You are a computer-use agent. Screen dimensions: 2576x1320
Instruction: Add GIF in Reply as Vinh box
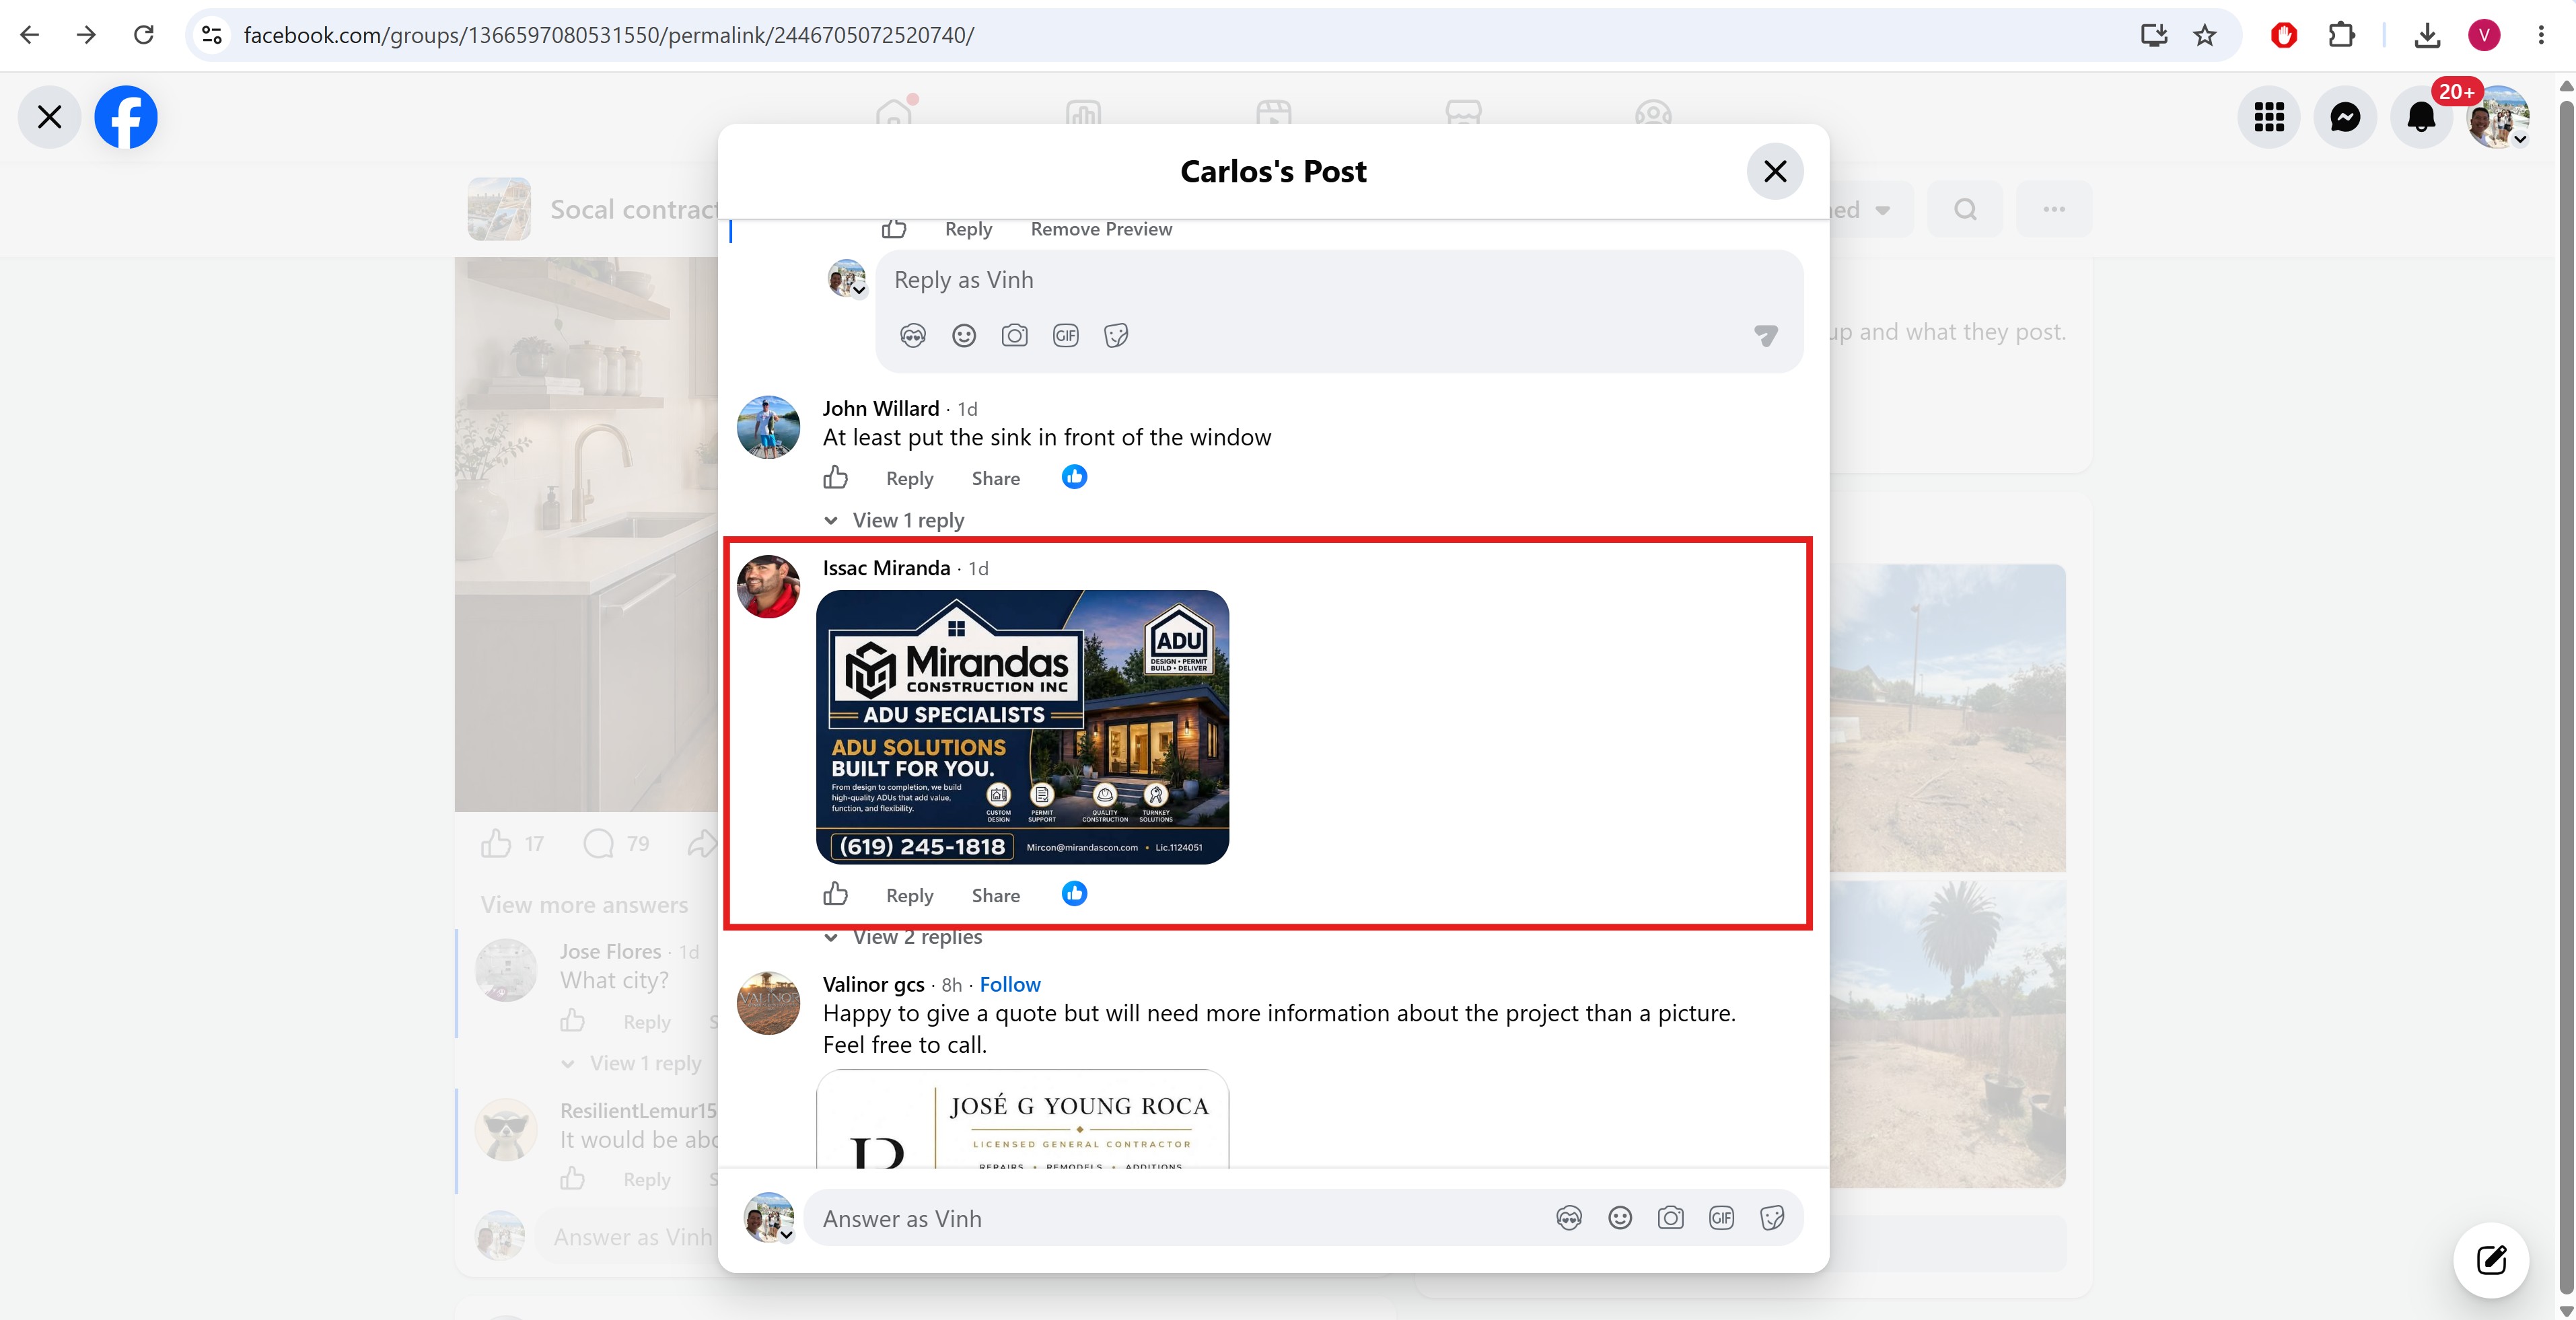pyautogui.click(x=1066, y=336)
